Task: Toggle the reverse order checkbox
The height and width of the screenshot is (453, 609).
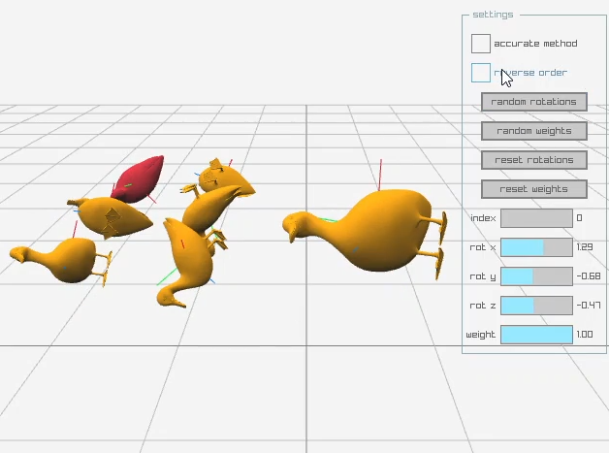Action: 481,73
